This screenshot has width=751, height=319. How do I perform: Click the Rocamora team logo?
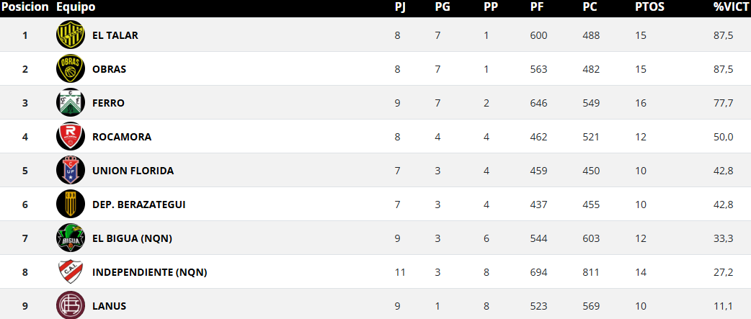click(x=70, y=137)
